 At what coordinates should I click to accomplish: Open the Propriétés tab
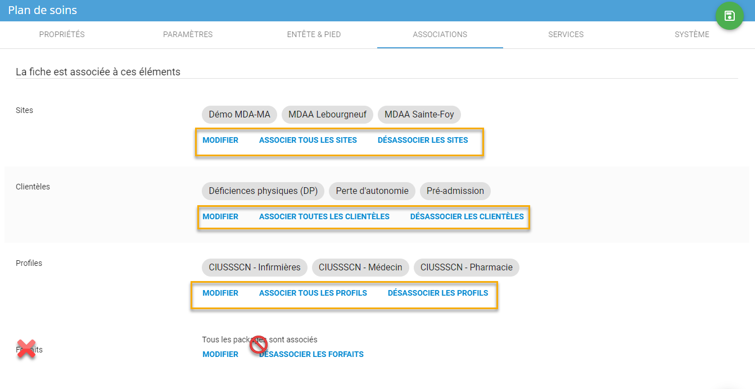coord(62,34)
